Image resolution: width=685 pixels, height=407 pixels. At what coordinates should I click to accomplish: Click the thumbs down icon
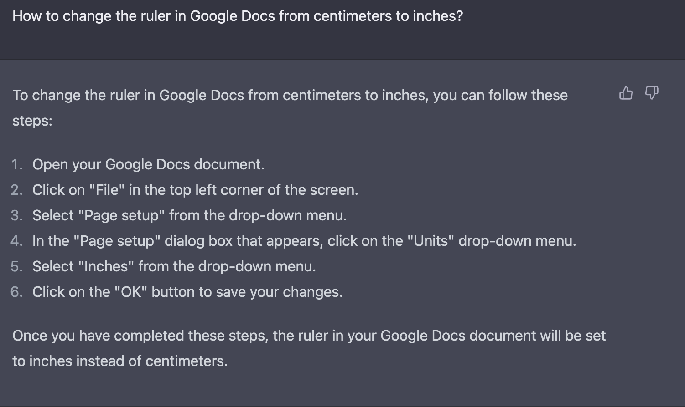[x=652, y=93]
